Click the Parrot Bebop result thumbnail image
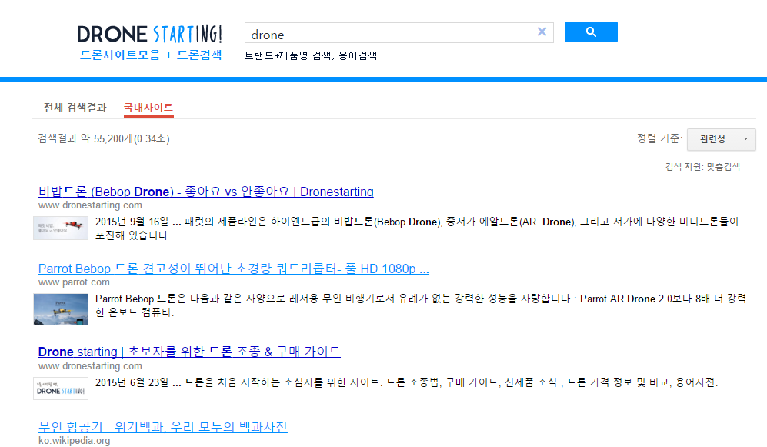 coord(61,309)
